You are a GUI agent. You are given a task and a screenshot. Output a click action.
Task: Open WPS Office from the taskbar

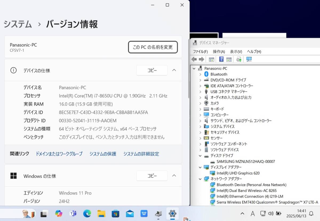tap(144, 214)
